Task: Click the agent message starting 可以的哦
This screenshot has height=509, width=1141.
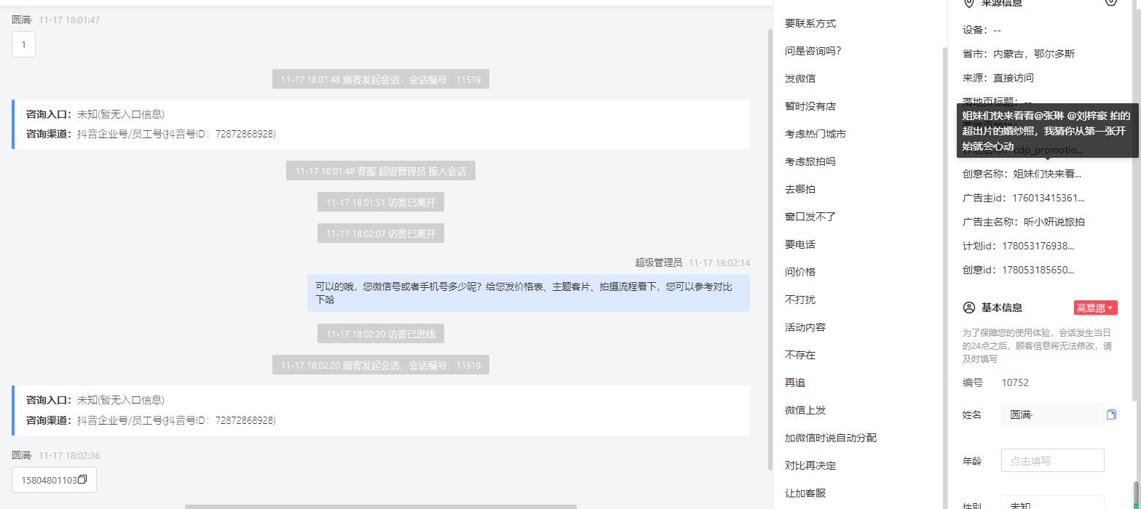Action: click(x=529, y=293)
